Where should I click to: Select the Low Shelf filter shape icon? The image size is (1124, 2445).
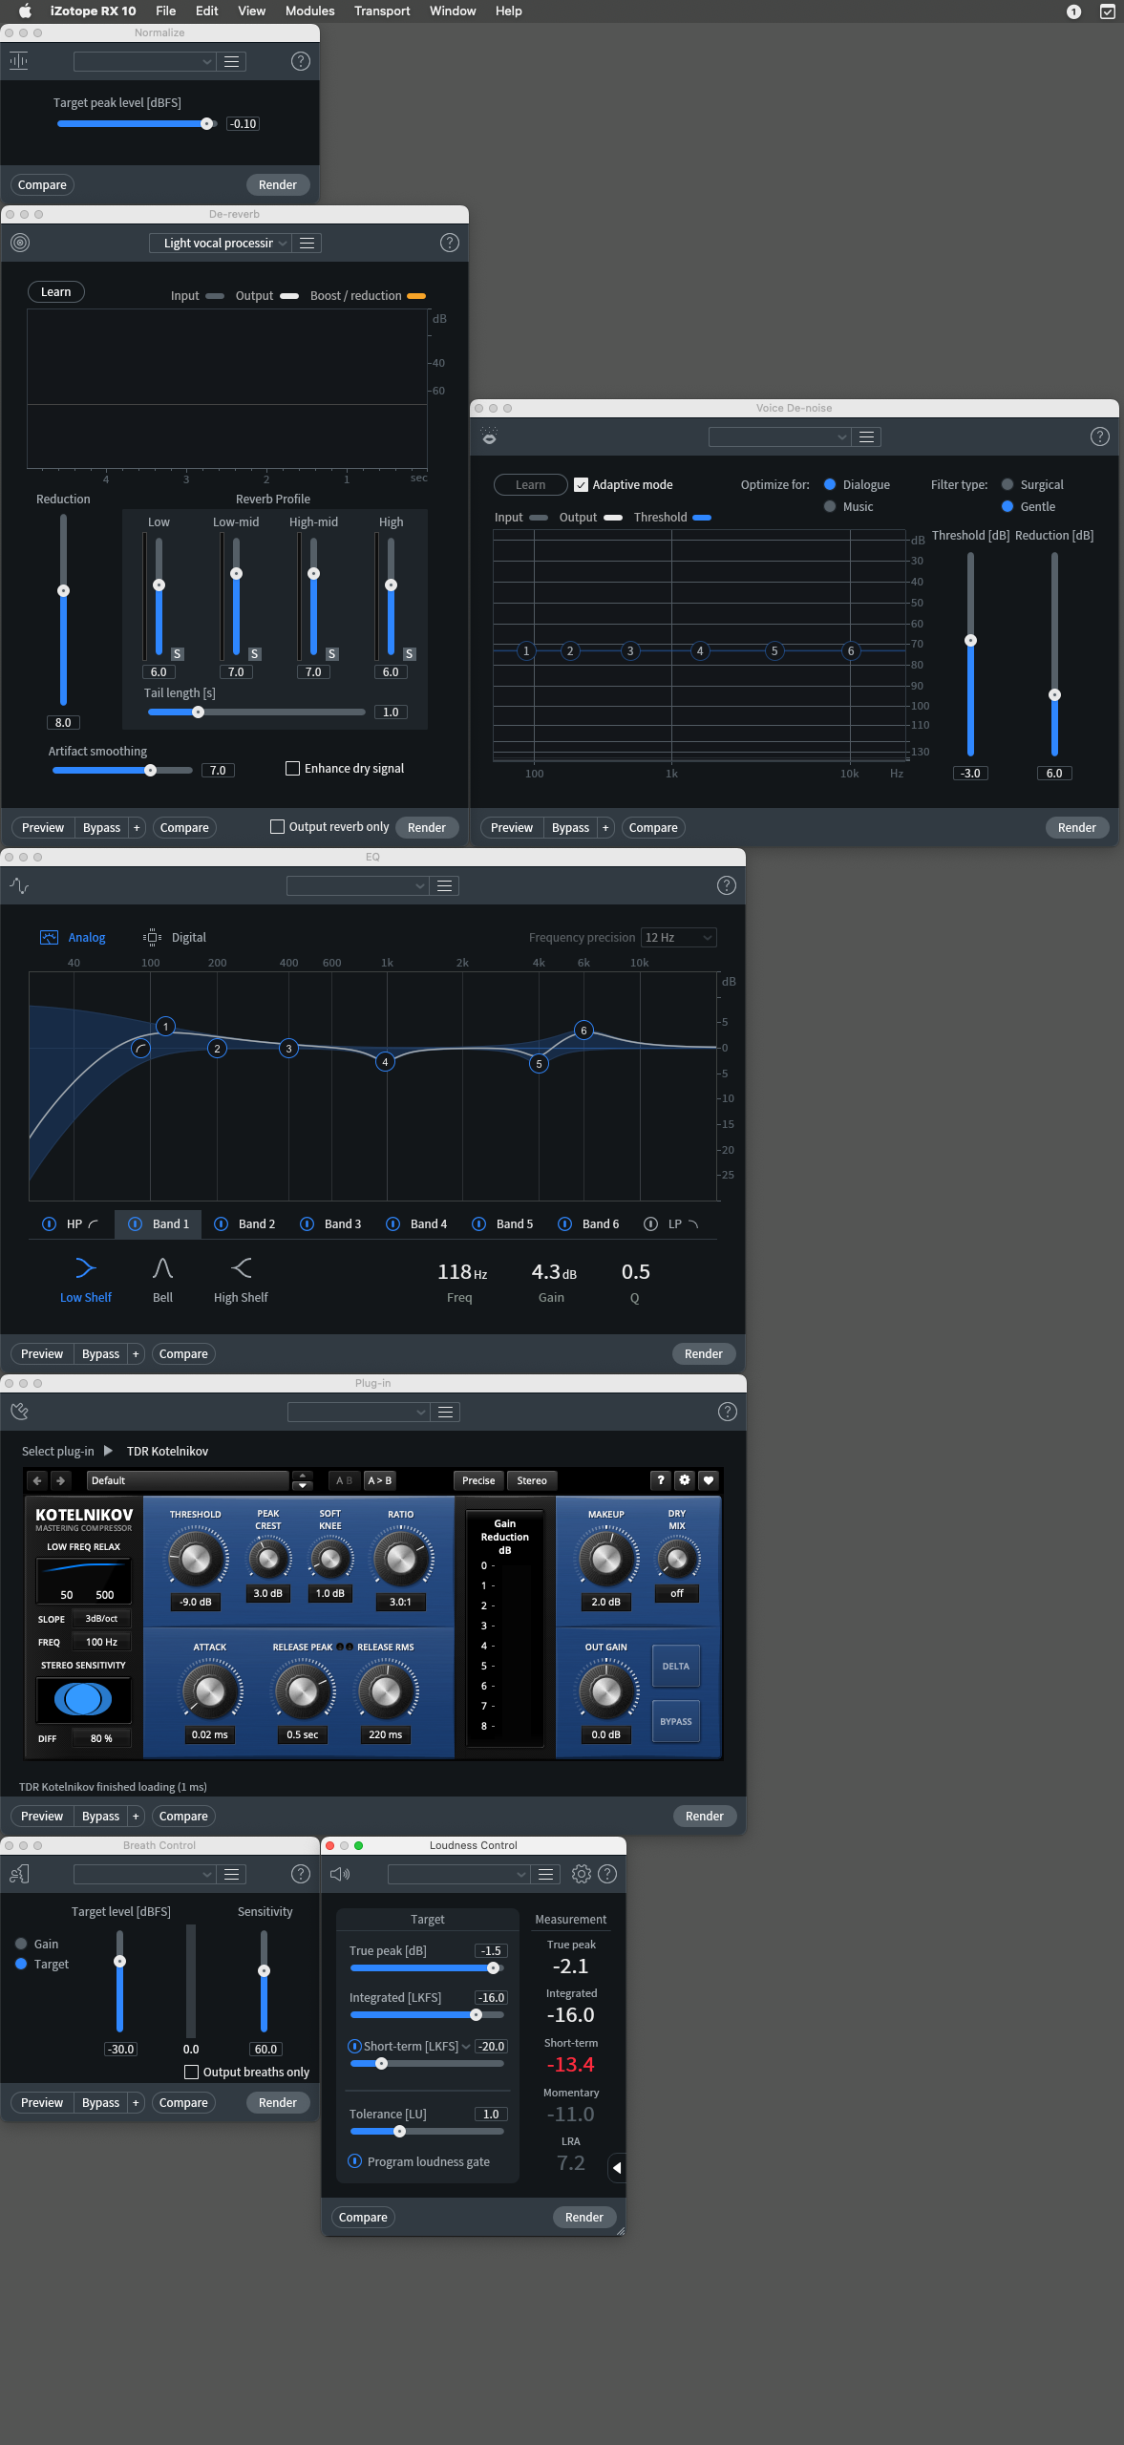pos(85,1268)
